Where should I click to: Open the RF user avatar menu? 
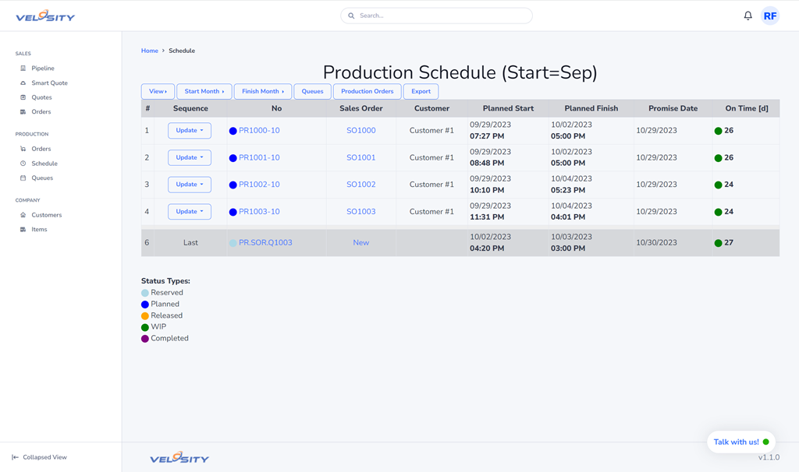click(769, 16)
